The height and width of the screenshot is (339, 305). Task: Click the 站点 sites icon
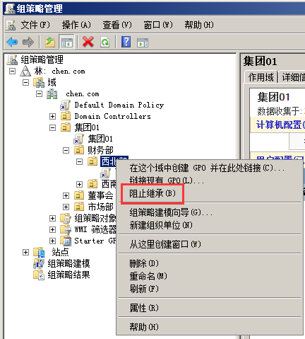(x=39, y=252)
